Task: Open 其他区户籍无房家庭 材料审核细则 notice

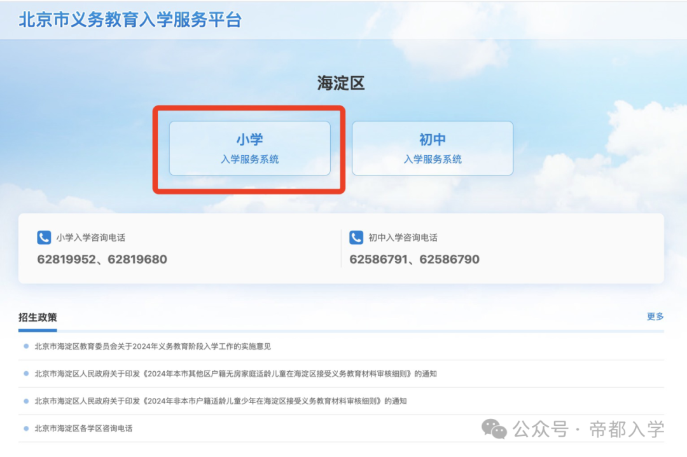Action: (x=236, y=374)
